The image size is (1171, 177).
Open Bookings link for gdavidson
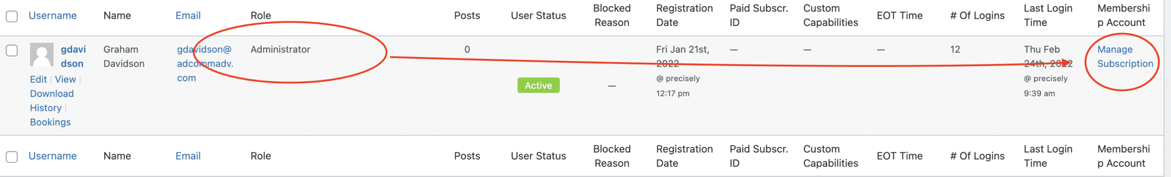(x=50, y=122)
